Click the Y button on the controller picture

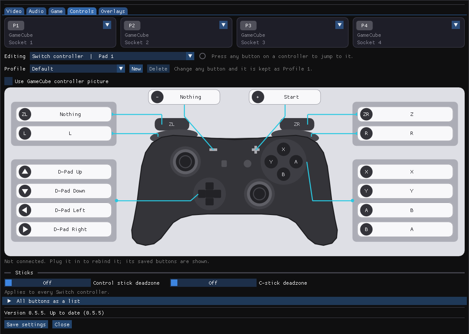click(x=271, y=162)
